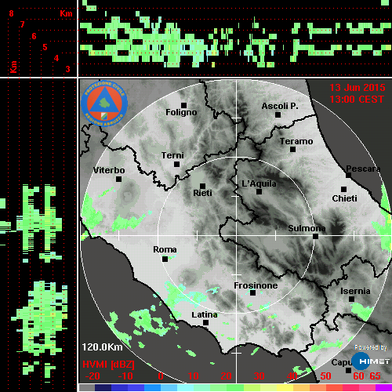Click the Ascoli P. city name label
392x392 pixels.
coord(280,106)
